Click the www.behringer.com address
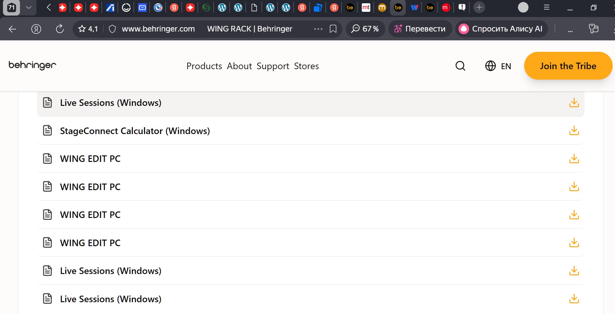This screenshot has width=615, height=314. point(158,29)
